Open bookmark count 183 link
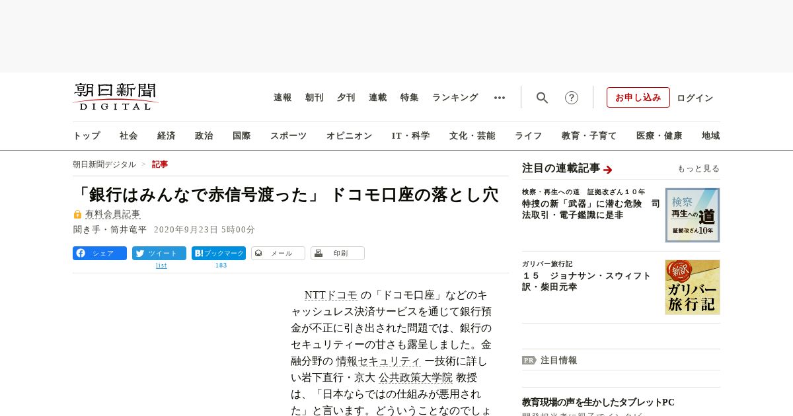Image resolution: width=793 pixels, height=416 pixels. 221,265
